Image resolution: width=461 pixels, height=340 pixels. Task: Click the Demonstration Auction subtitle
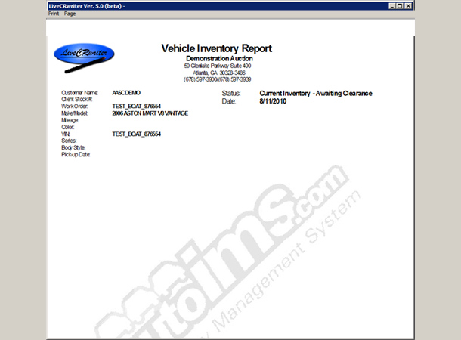coord(219,58)
